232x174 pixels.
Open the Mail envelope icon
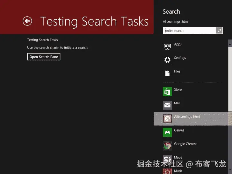[x=167, y=105]
